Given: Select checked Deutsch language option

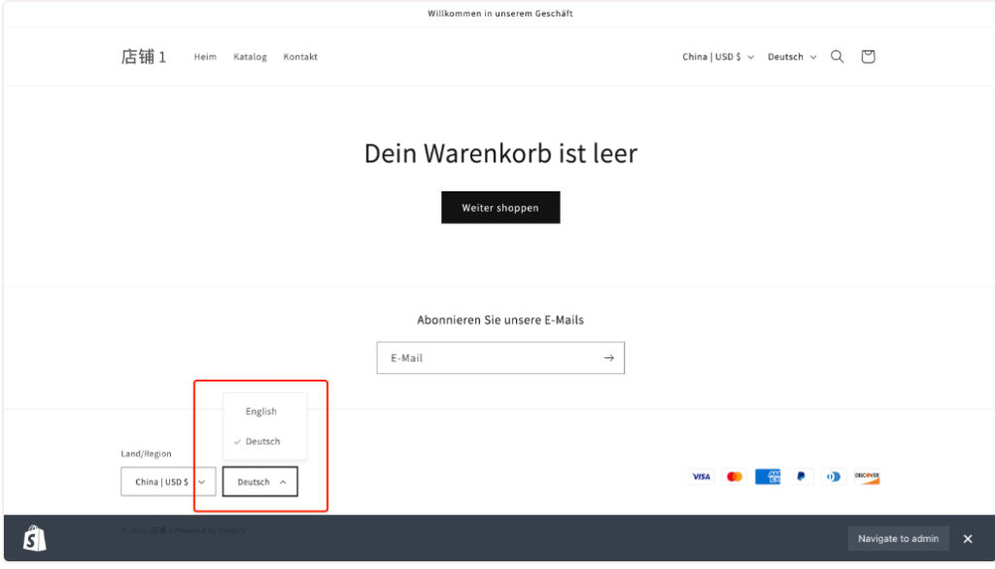Looking at the screenshot, I should tap(262, 442).
